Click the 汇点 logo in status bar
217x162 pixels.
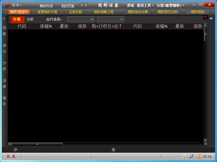[x=11, y=157]
